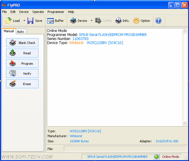Click the Size value 16384K Bytes
Viewport: 189px width, 161px height.
(x=79, y=141)
